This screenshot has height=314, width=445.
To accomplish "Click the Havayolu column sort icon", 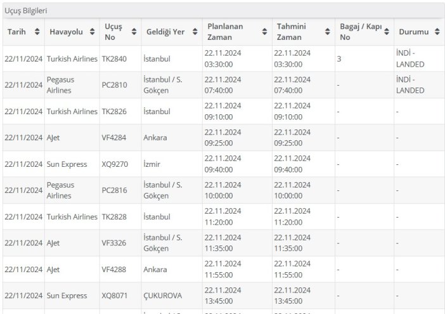I will [x=91, y=32].
